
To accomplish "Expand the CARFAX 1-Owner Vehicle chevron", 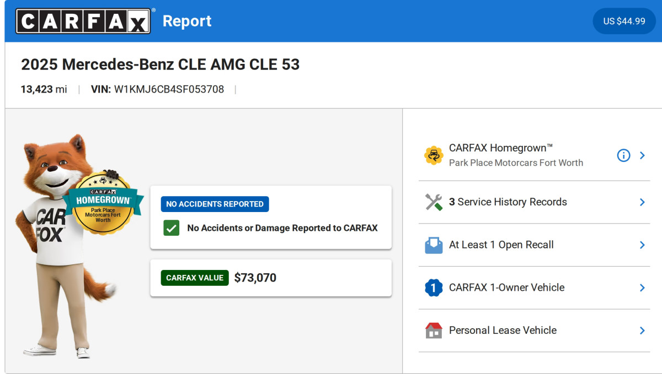I will point(642,288).
